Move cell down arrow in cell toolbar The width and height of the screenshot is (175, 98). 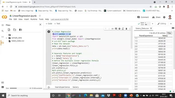pos(109,29)
